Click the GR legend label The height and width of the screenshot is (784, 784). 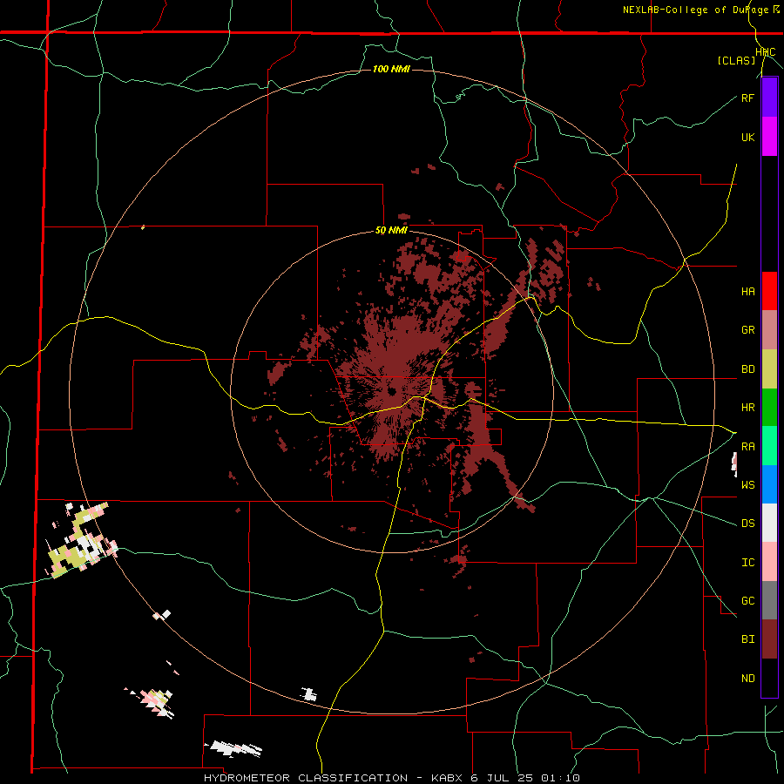click(747, 330)
